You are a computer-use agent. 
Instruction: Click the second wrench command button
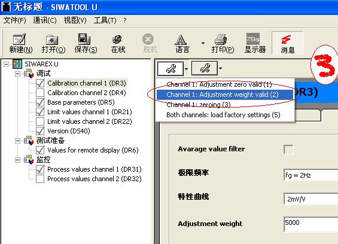205,68
